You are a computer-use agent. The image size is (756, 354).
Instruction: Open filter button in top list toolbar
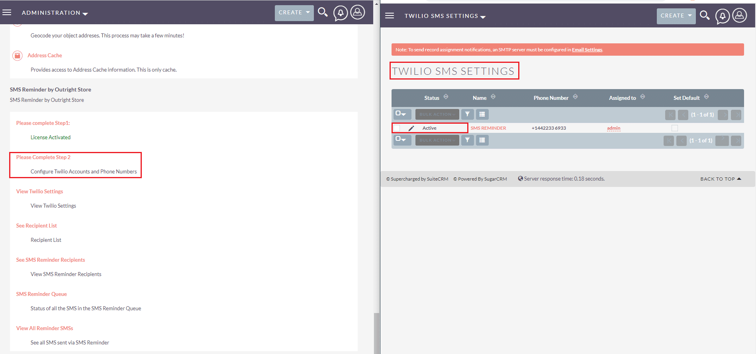(468, 114)
